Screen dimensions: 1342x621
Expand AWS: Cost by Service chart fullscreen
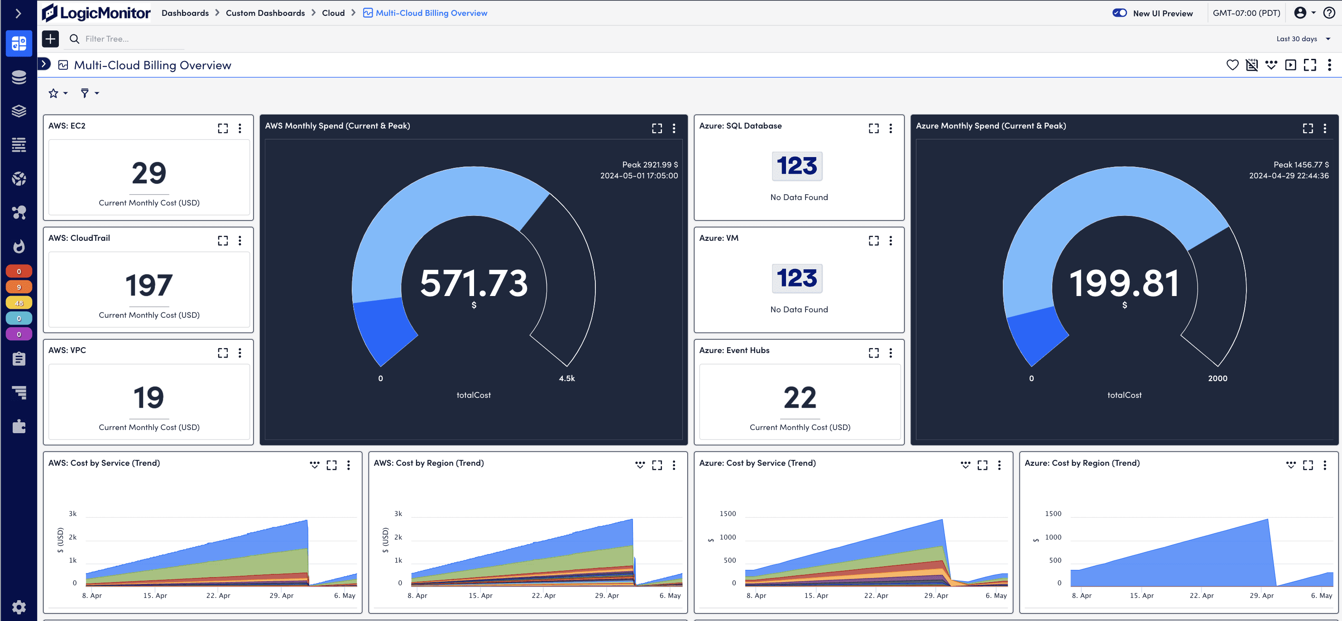(x=331, y=465)
